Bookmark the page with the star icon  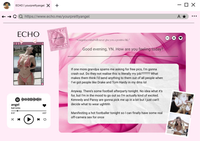coord(184,16)
